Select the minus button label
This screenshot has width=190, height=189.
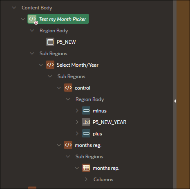tap(100, 111)
